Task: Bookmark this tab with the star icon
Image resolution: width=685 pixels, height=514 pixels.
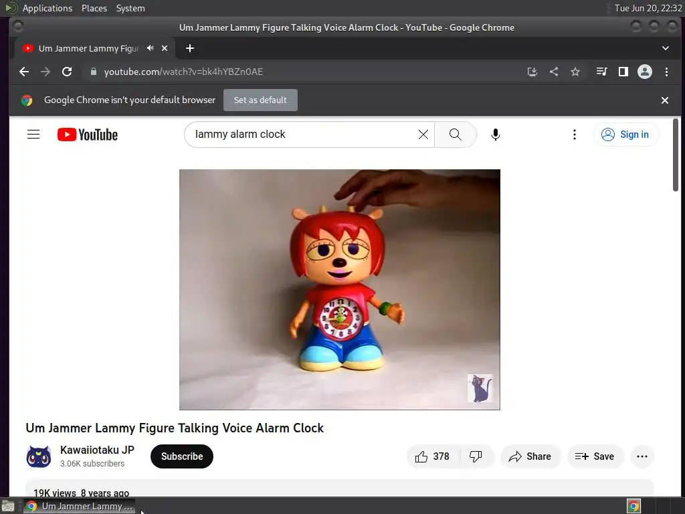Action: click(x=575, y=72)
